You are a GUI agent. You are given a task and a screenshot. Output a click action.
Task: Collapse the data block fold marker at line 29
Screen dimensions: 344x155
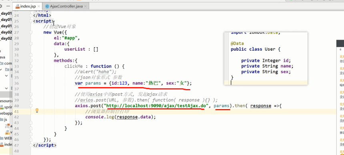pos(30,44)
